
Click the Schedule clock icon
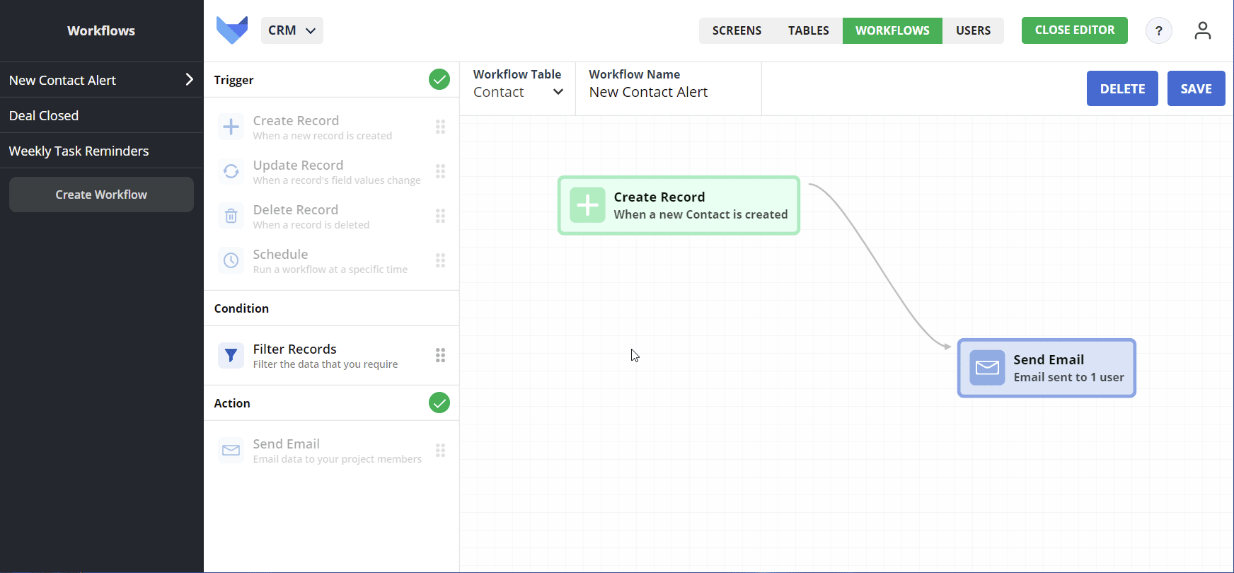tap(231, 260)
